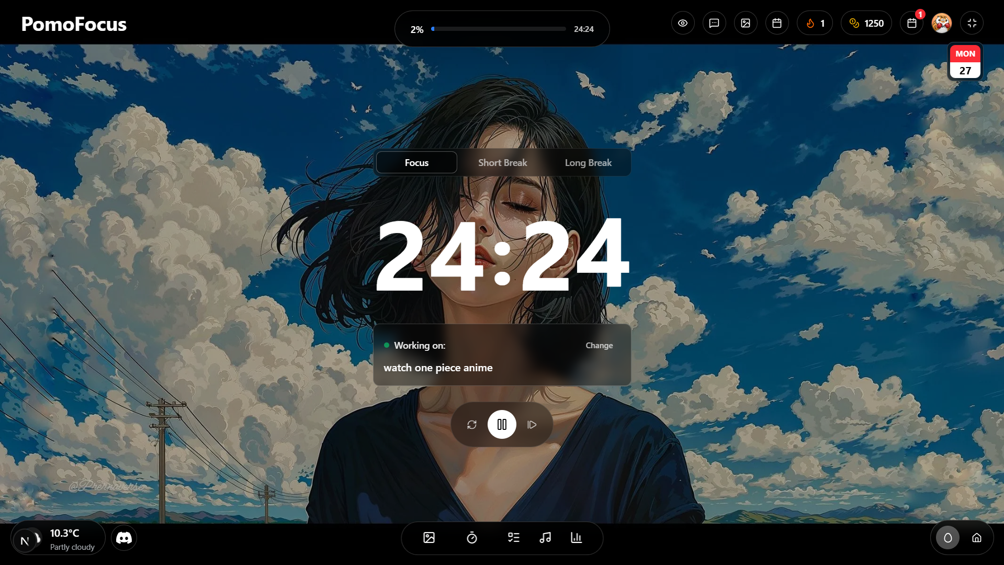Image resolution: width=1004 pixels, height=565 pixels.
Task: Open the timer settings icon in dock
Action: tap(472, 538)
